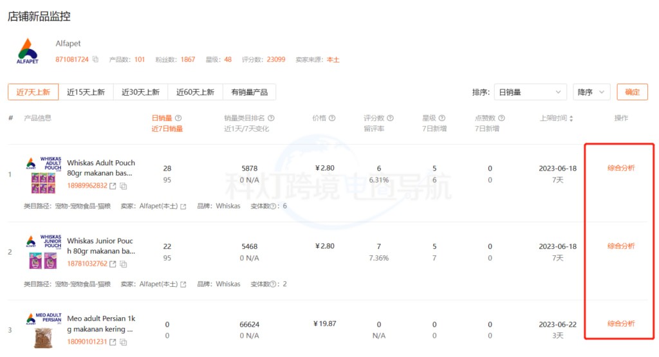Switch to the 近60天上新 tab
The height and width of the screenshot is (357, 659).
point(195,92)
